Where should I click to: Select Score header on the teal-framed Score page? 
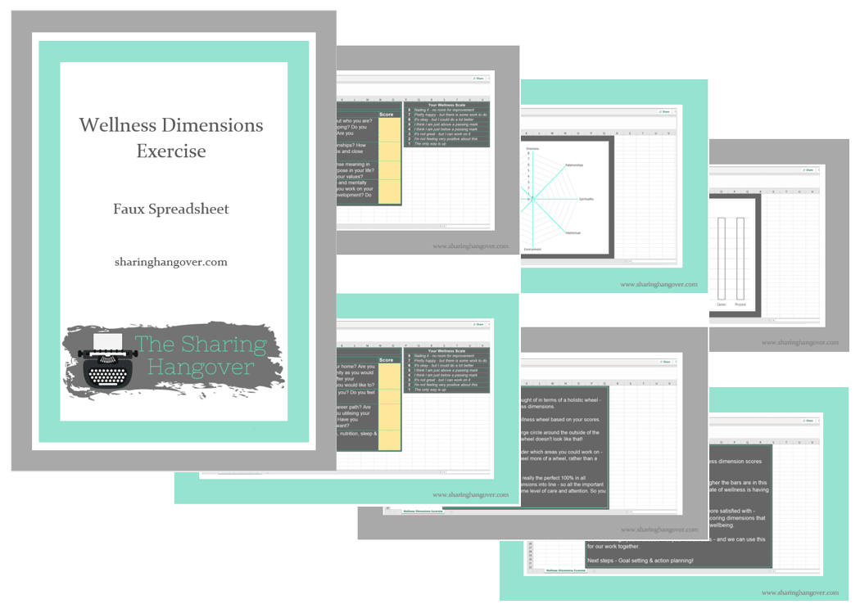(x=386, y=360)
